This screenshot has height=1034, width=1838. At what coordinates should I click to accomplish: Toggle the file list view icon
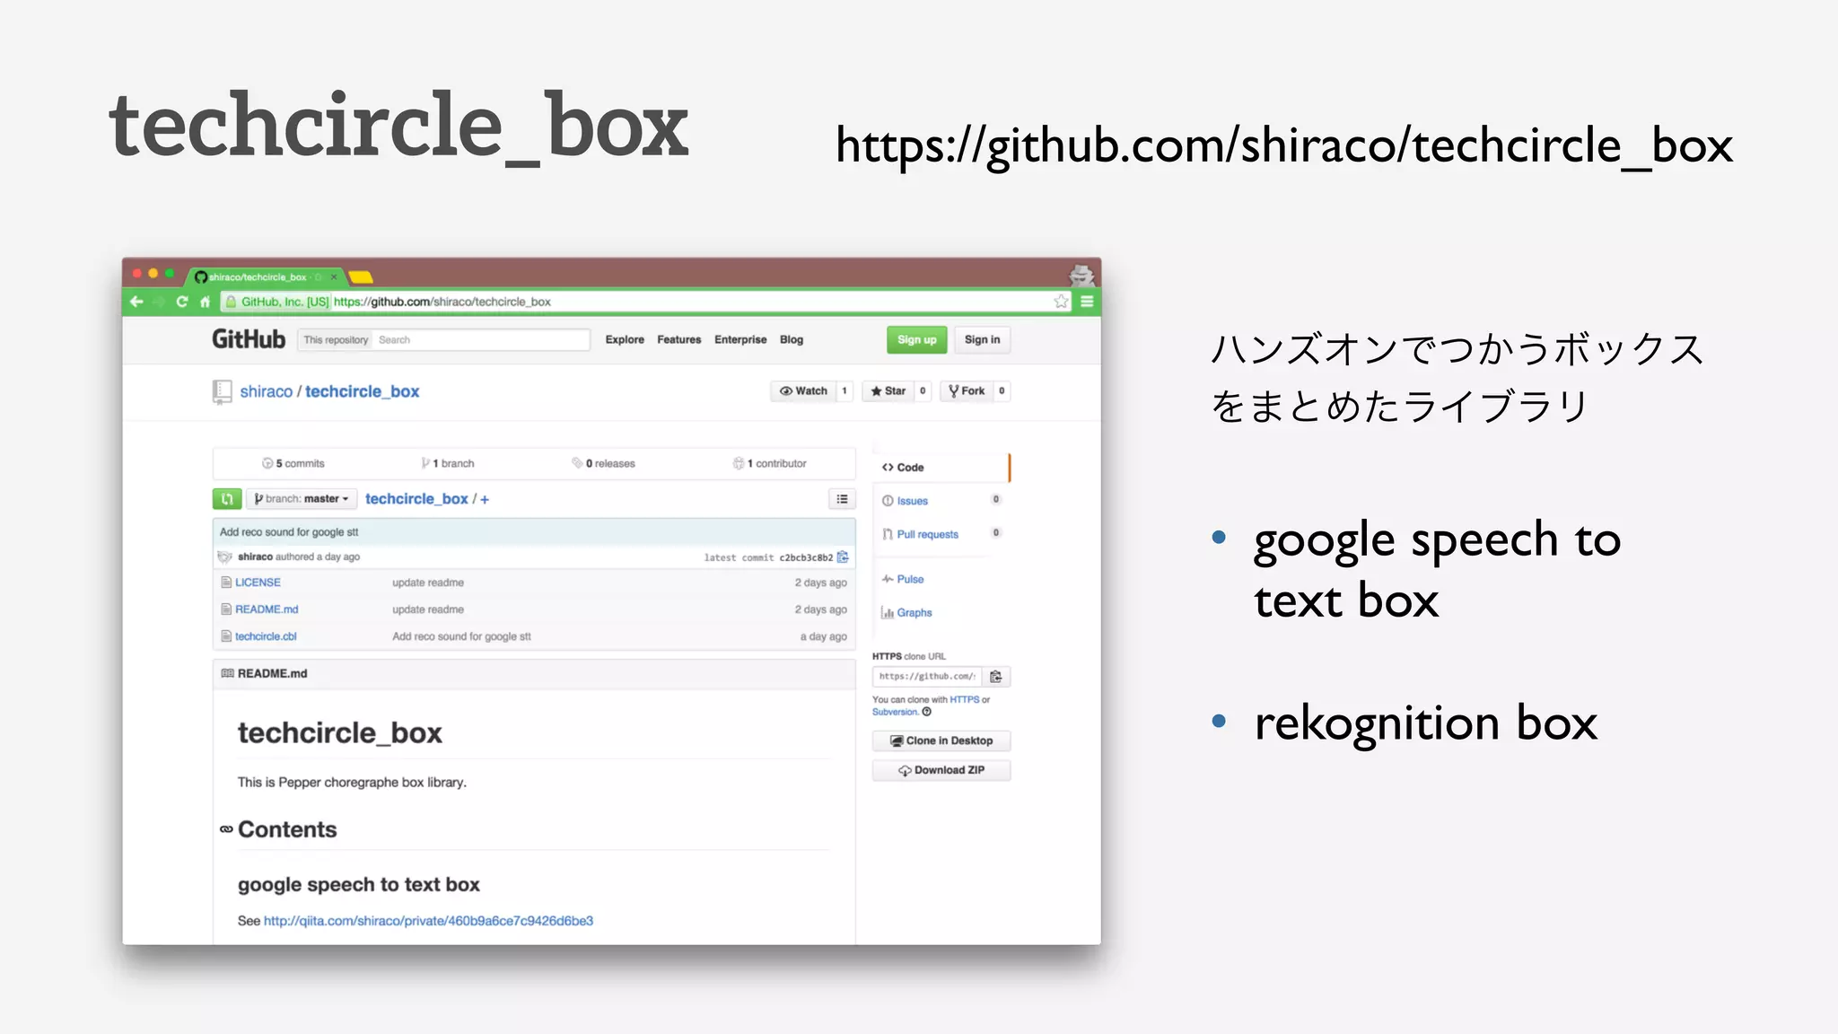coord(842,499)
